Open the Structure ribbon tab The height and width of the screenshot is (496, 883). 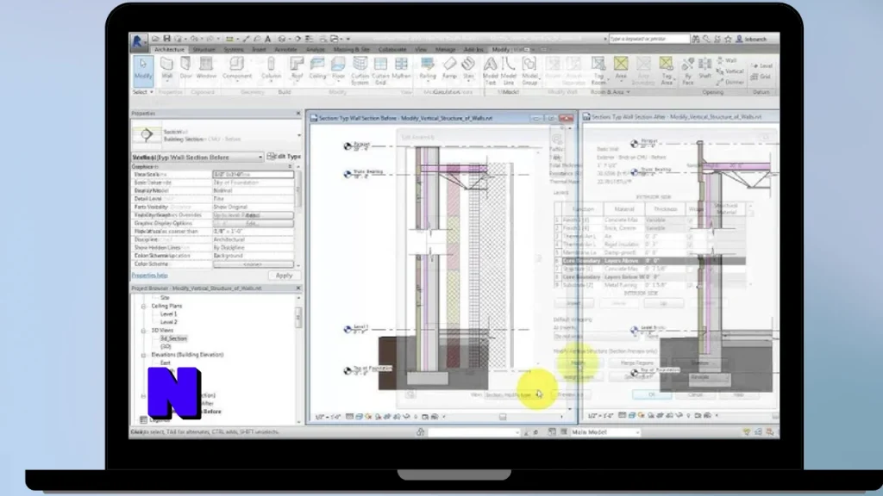click(x=204, y=49)
